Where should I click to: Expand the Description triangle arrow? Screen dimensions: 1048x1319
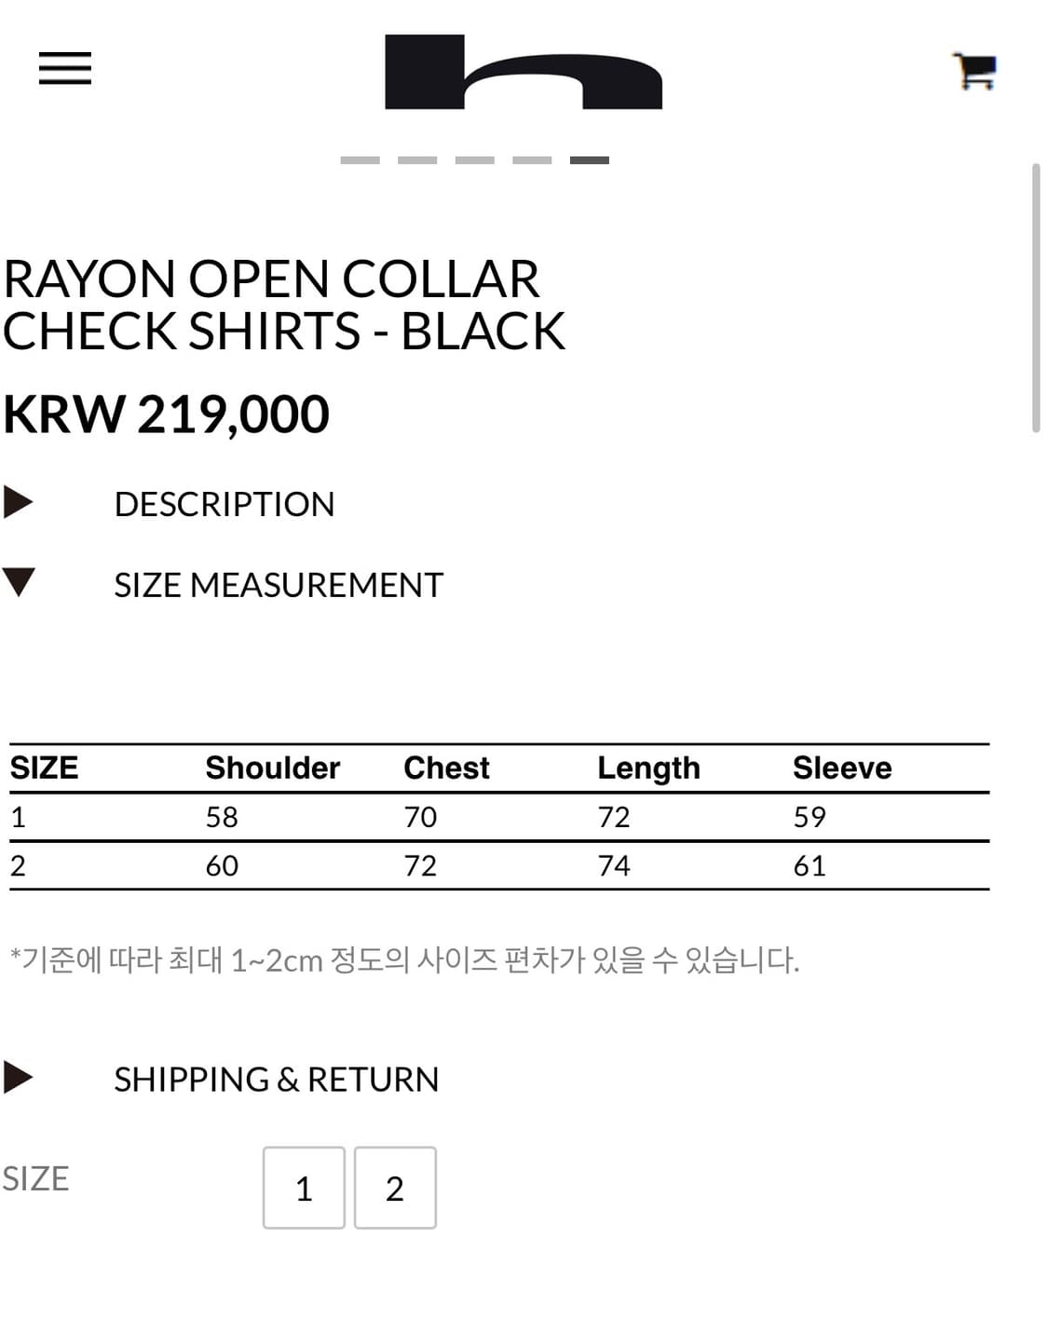coord(18,502)
